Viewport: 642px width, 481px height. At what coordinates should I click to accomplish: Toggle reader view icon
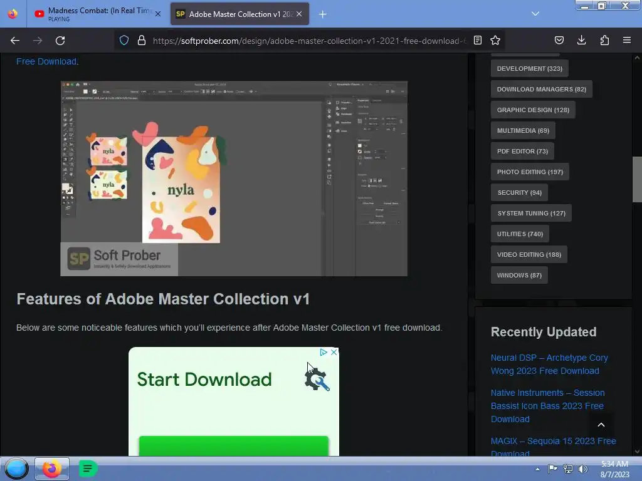[477, 41]
